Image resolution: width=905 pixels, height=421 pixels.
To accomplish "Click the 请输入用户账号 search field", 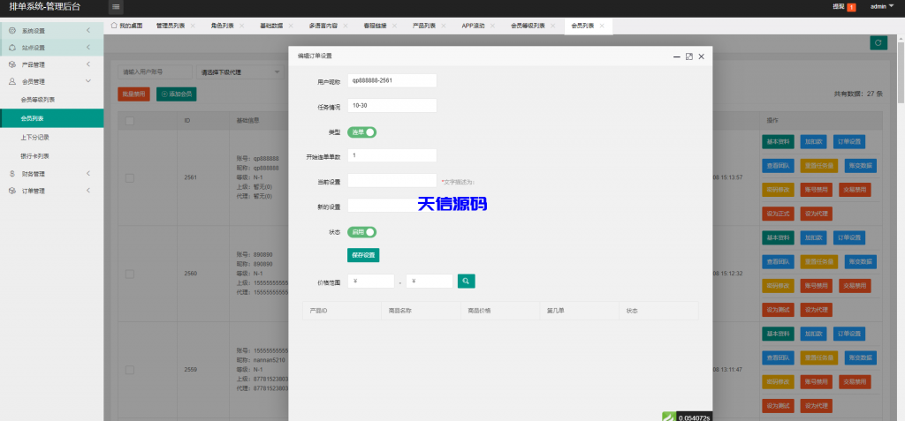I will (155, 72).
